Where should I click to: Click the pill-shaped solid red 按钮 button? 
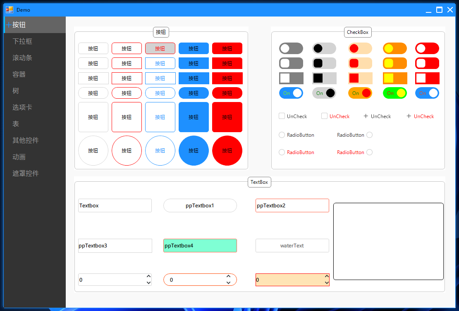(x=227, y=93)
